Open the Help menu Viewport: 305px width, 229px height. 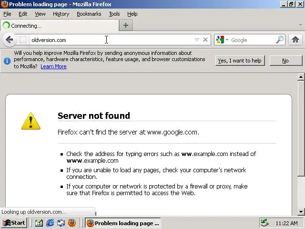[x=132, y=14]
